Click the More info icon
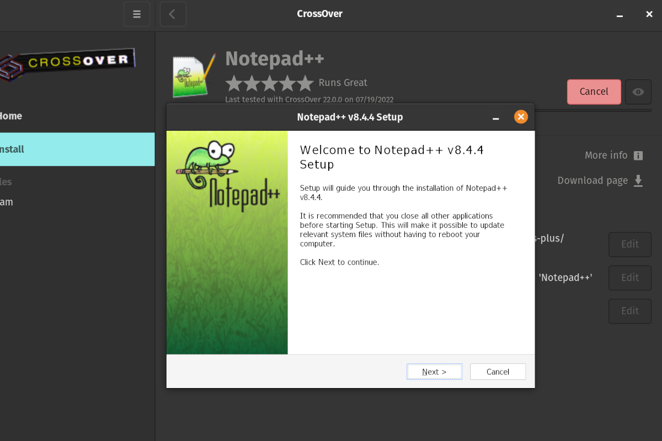662x441 pixels. 638,155
